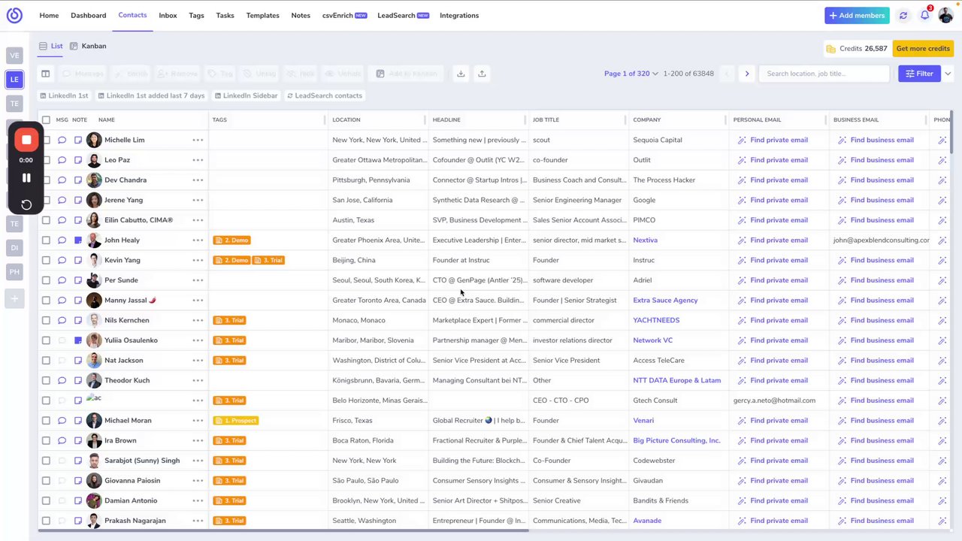Open the user profile avatar menu
Viewport: 962px width, 541px height.
[945, 15]
